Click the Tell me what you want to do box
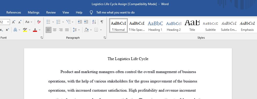This screenshot has width=257, height=99. pos(115,12)
